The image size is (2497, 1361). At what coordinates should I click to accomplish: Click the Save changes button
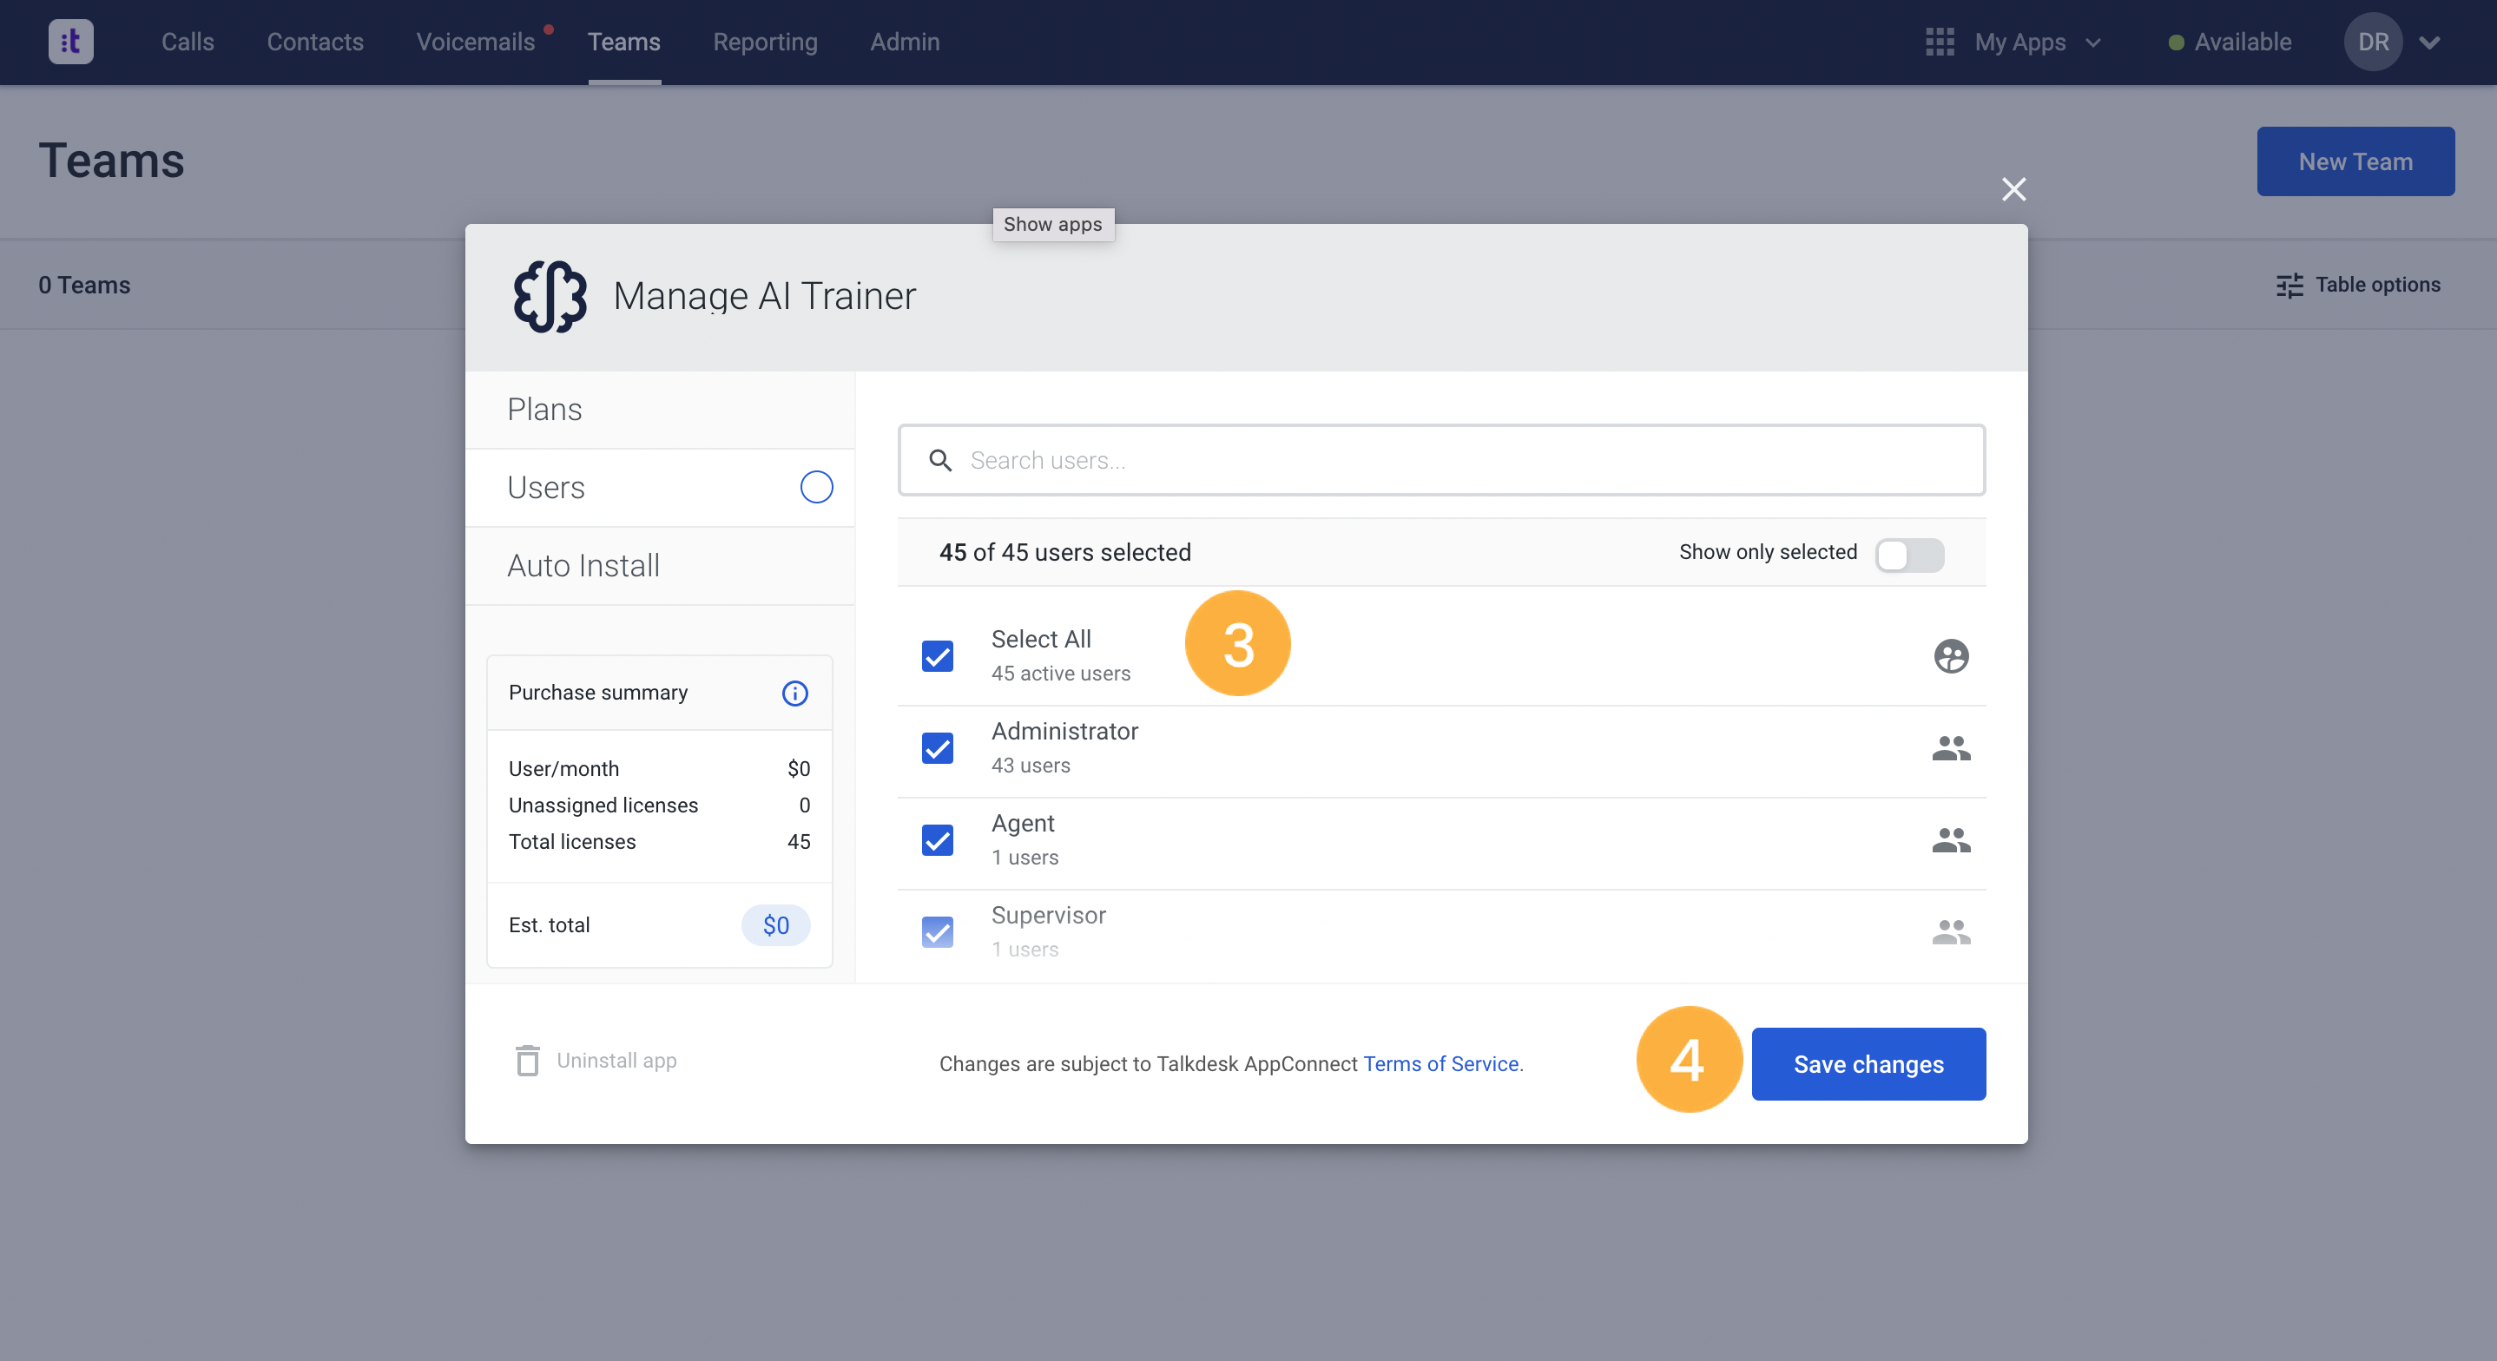1868,1064
